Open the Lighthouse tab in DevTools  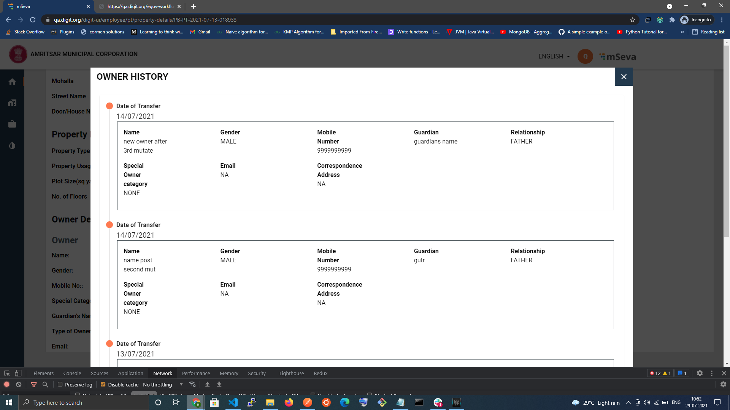click(x=291, y=373)
